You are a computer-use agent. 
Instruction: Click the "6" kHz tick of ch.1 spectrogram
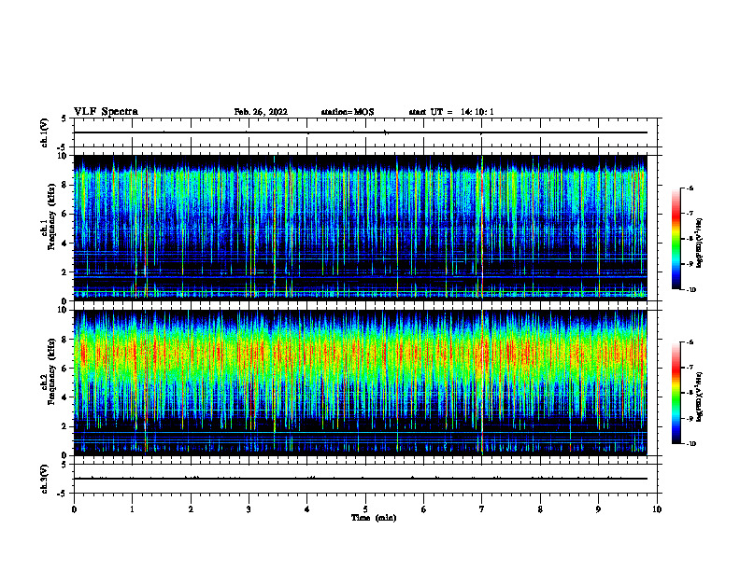(65, 214)
